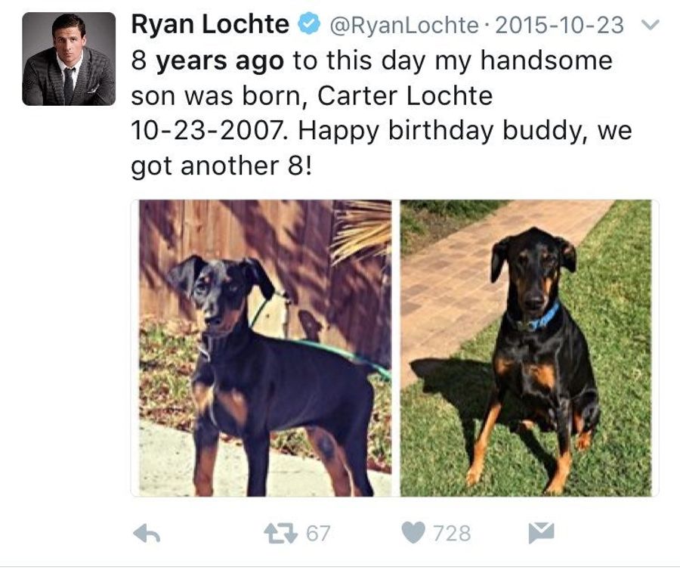Screen dimensions: 680x576
Task: Retweet this post via the retweet icon
Action: pos(281,534)
